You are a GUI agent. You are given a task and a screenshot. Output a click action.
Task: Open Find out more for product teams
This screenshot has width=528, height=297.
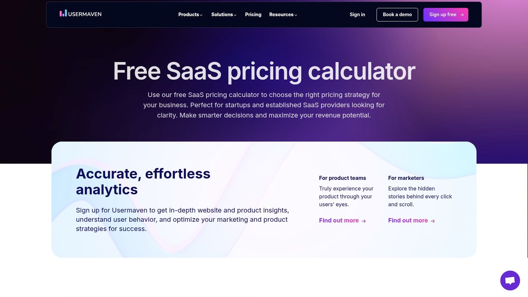pos(339,220)
